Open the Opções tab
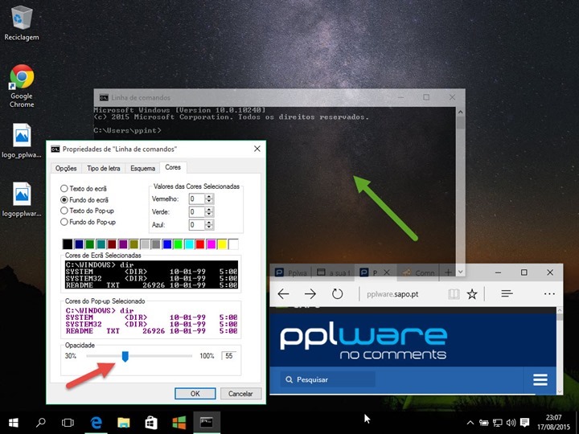Viewport: 579px width, 434px height. pyautogui.click(x=66, y=168)
